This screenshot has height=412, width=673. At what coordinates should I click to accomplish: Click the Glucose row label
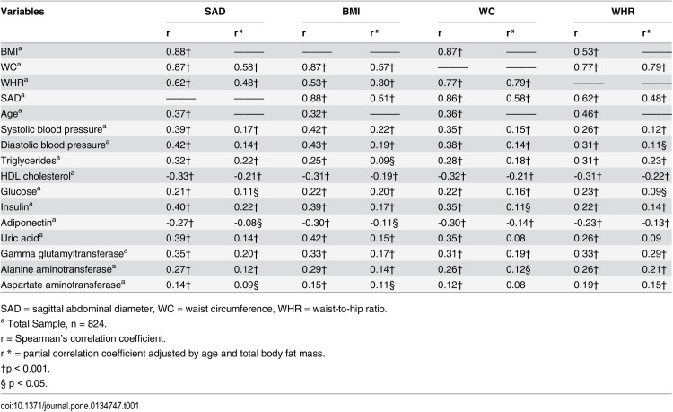(x=21, y=191)
